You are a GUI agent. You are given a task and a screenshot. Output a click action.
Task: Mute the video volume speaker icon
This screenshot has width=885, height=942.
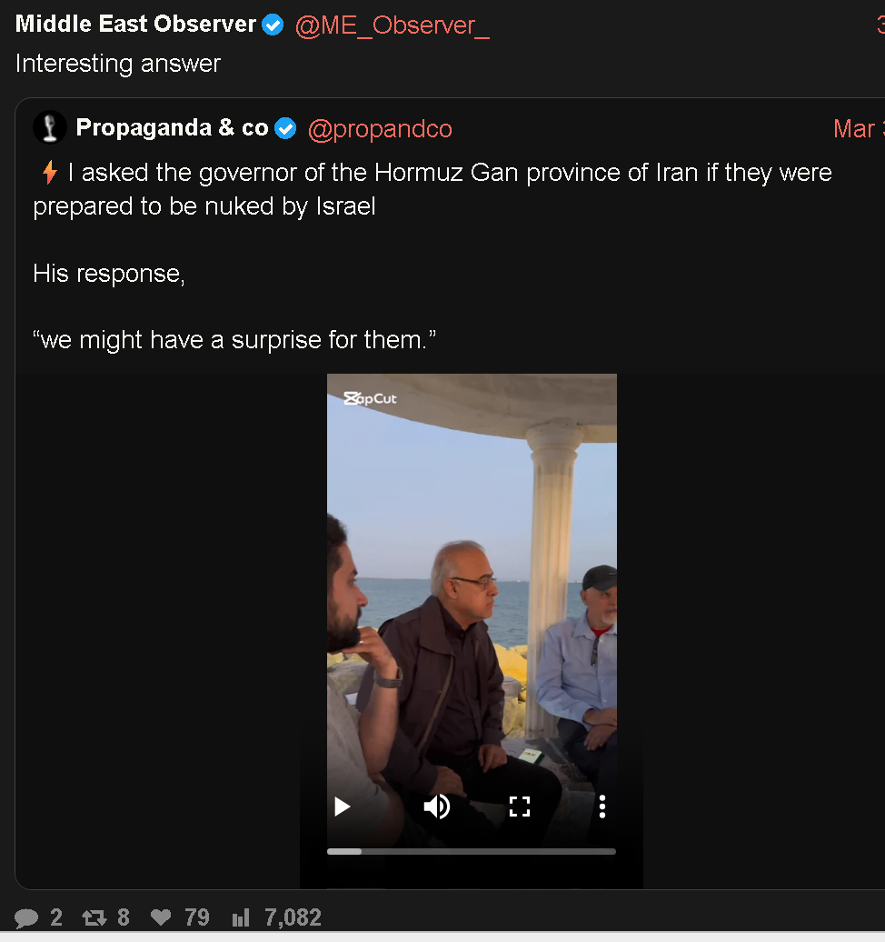(436, 807)
